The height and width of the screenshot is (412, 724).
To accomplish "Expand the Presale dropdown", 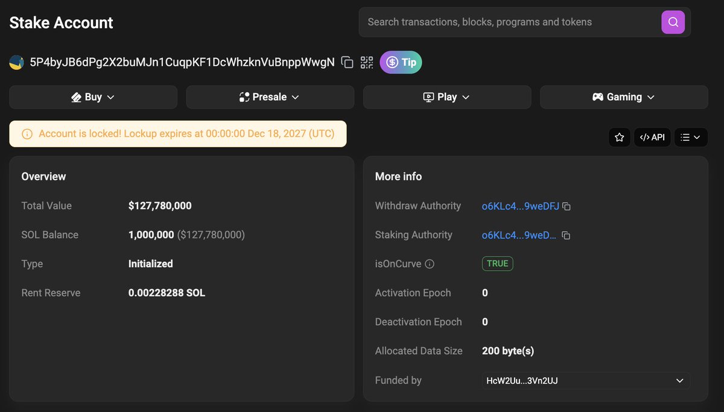I will [270, 97].
